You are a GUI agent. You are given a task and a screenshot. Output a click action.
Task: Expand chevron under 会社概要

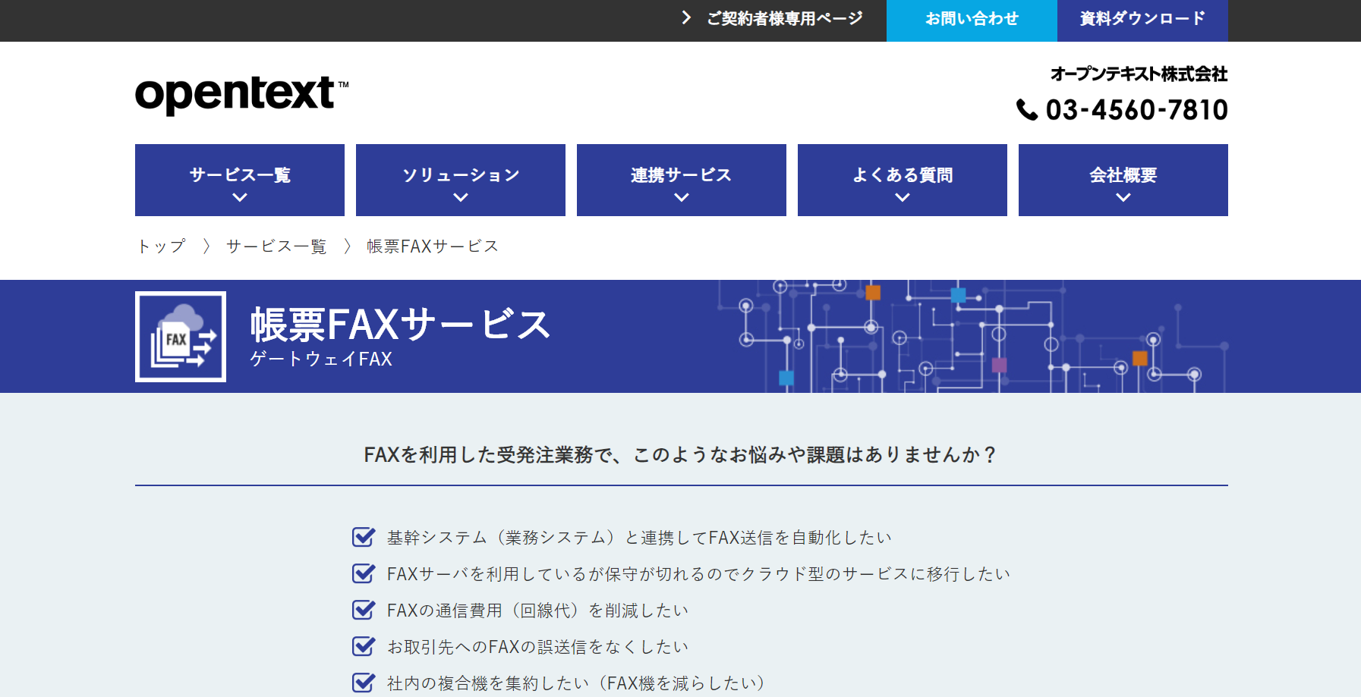click(x=1123, y=197)
